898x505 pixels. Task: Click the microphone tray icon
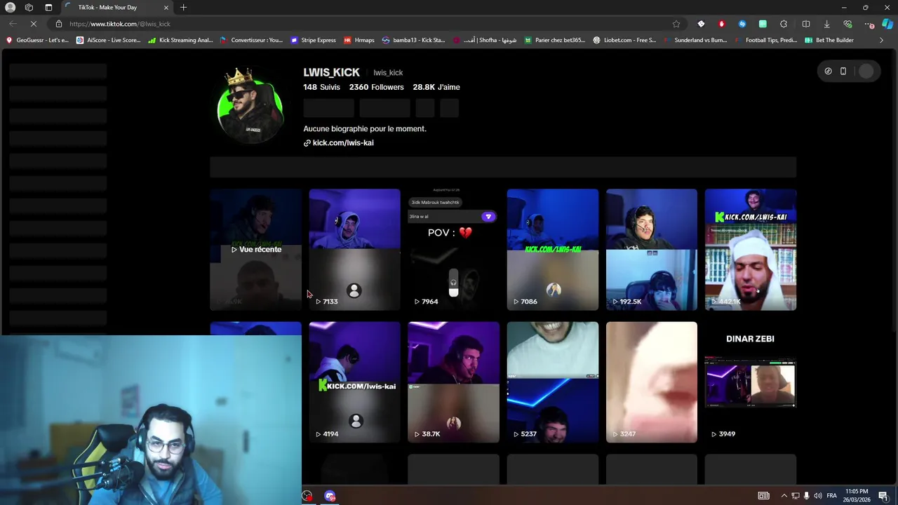(x=806, y=496)
